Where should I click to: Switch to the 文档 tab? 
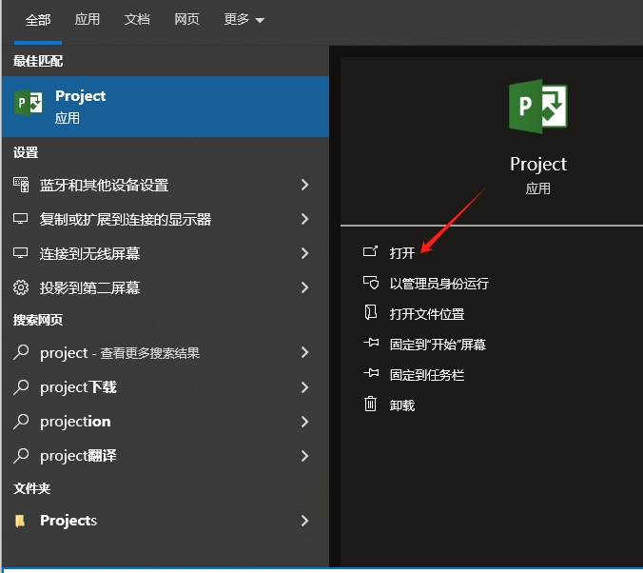pos(137,19)
